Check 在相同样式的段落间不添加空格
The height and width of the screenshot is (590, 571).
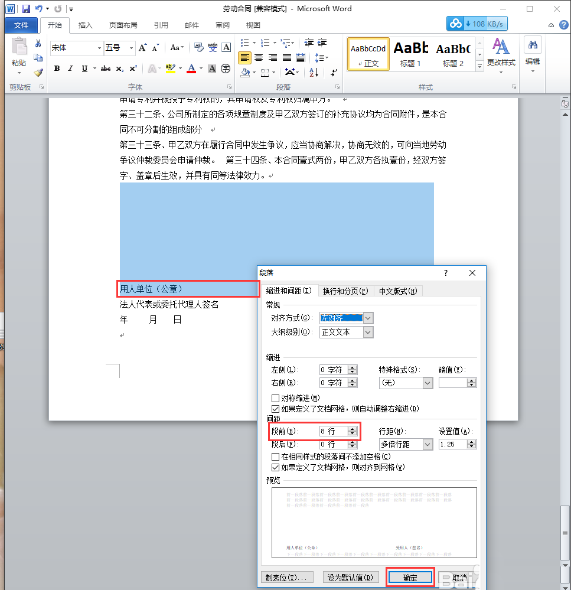[275, 457]
